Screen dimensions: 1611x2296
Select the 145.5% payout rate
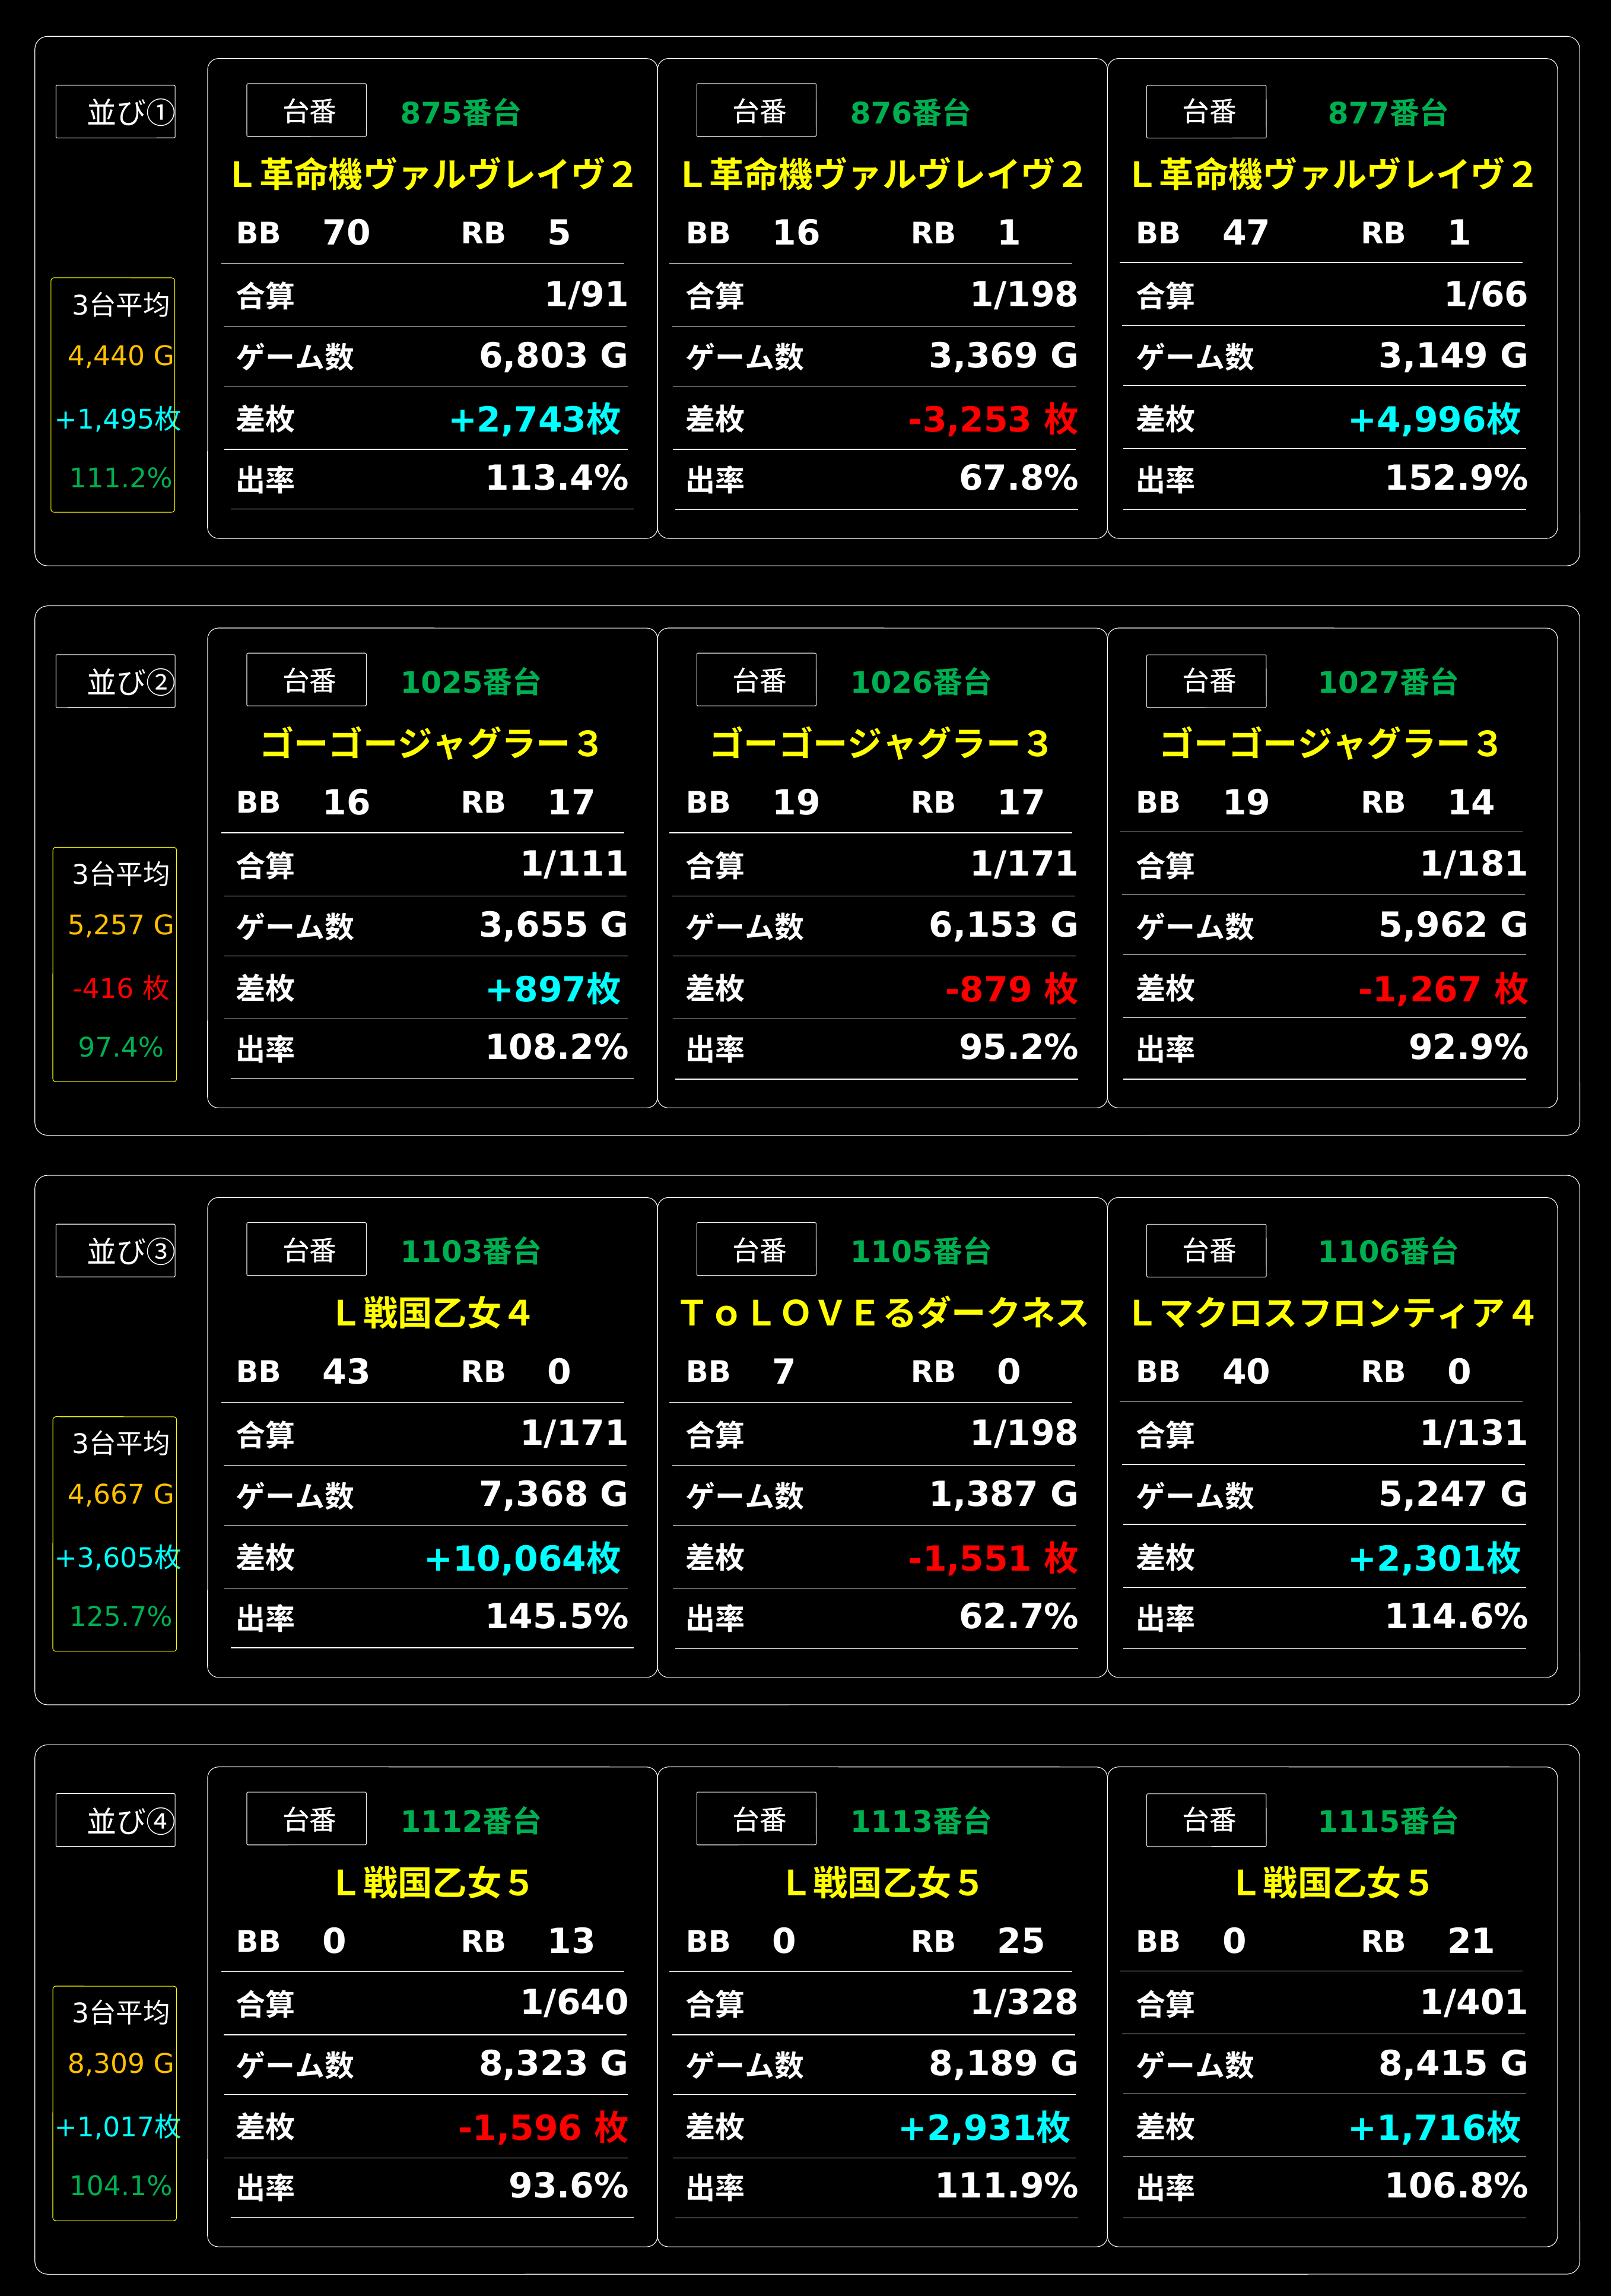[557, 1617]
